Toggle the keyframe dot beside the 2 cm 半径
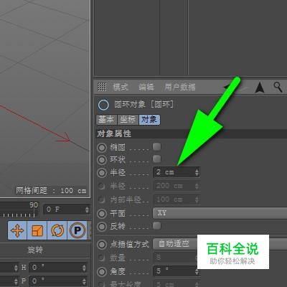This screenshot has width=287, height=287. click(x=102, y=172)
